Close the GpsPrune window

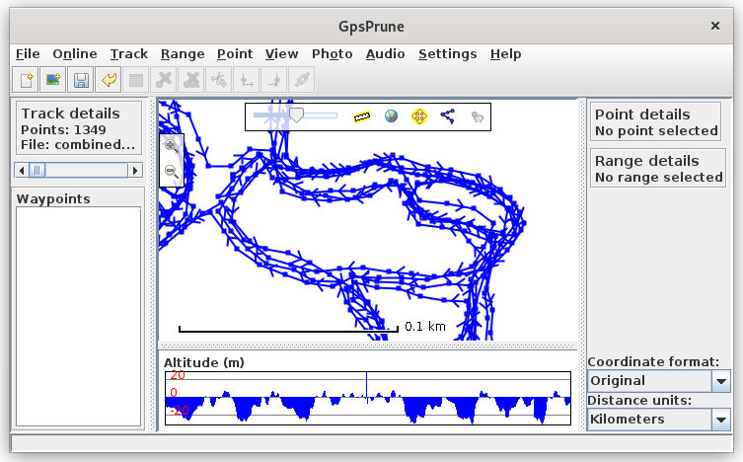pos(715,26)
